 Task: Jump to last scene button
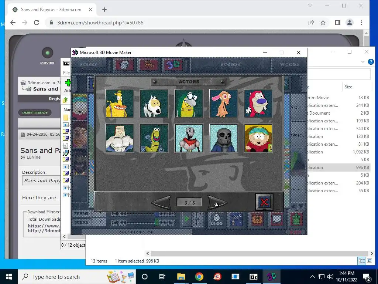[172, 223]
